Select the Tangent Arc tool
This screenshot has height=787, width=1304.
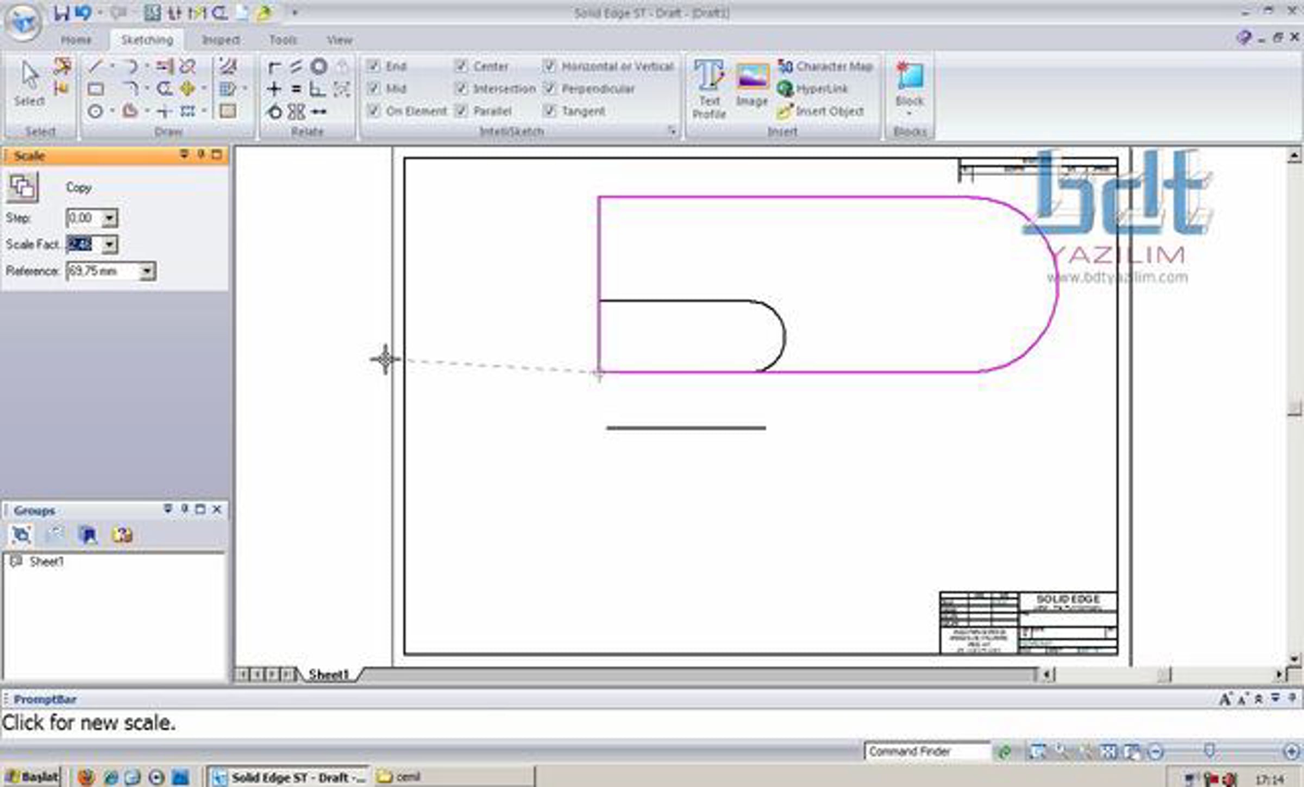[x=130, y=67]
